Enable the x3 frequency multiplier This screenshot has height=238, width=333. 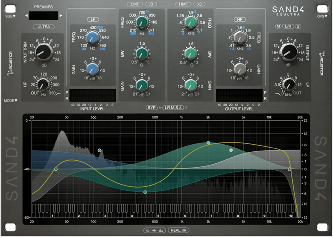pos(199,4)
